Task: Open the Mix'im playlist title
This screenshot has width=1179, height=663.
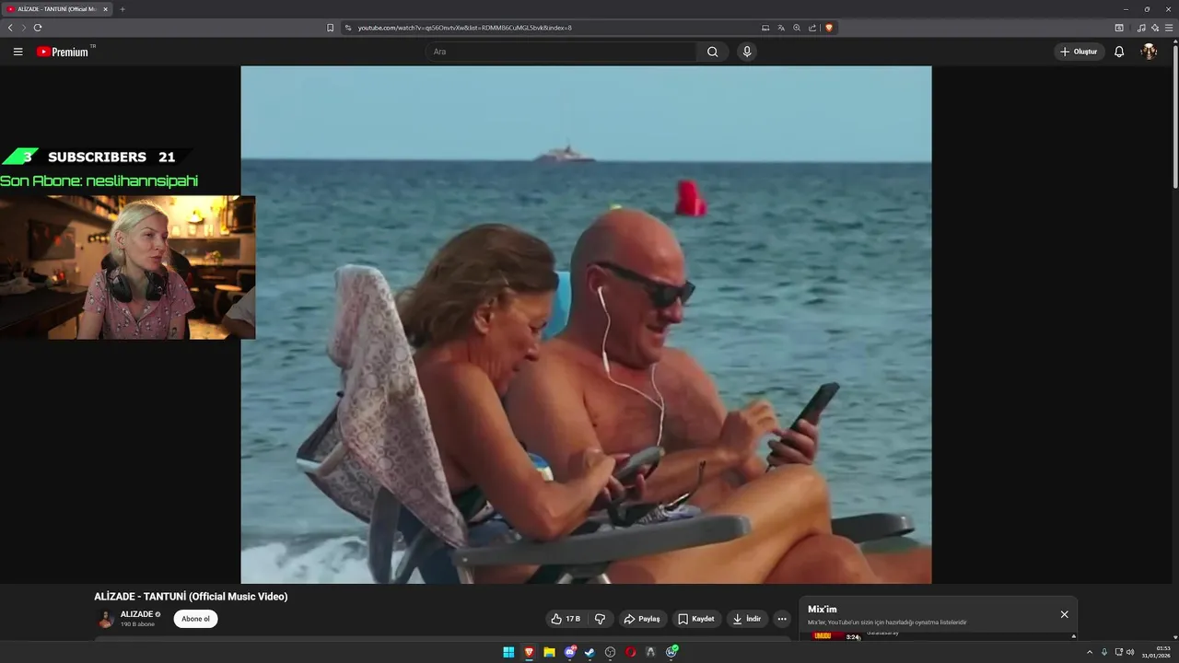Action: click(823, 610)
